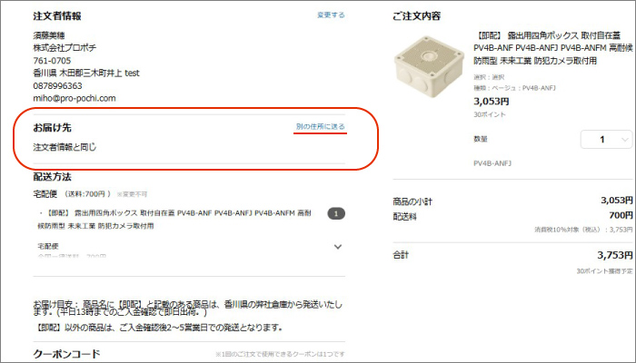The image size is (636, 363).
Task: Click the phone number 0878996363
Action: [57, 86]
